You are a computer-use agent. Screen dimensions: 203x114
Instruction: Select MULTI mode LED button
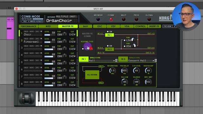(x=124, y=19)
